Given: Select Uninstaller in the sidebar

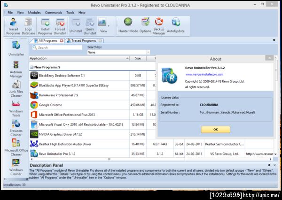Looking at the screenshot, I should tap(16, 48).
